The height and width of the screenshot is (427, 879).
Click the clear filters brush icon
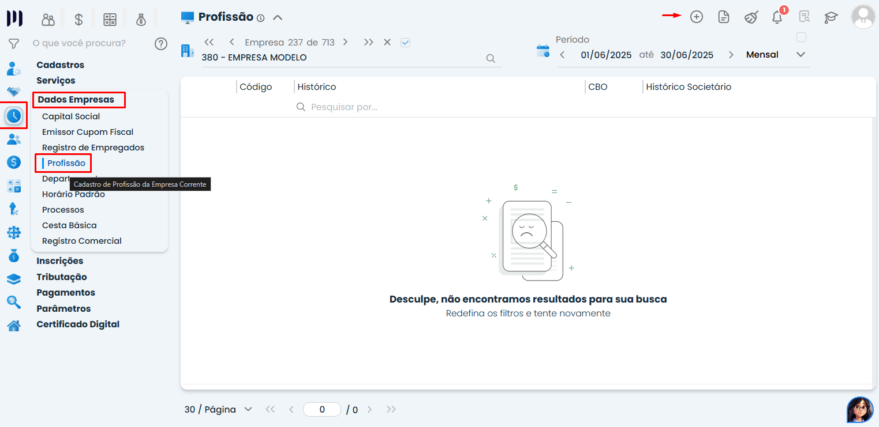coord(751,17)
